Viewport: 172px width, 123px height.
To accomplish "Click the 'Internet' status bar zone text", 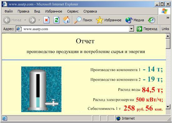I will coord(128,118).
